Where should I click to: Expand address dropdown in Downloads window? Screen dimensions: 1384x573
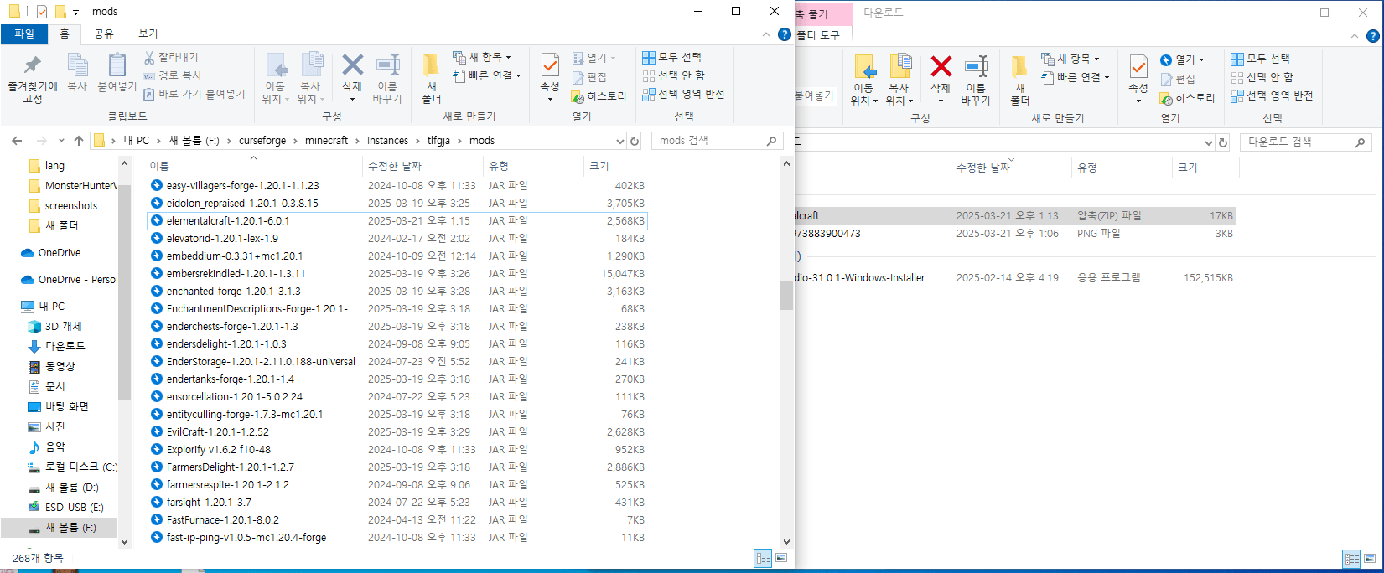(x=1209, y=142)
